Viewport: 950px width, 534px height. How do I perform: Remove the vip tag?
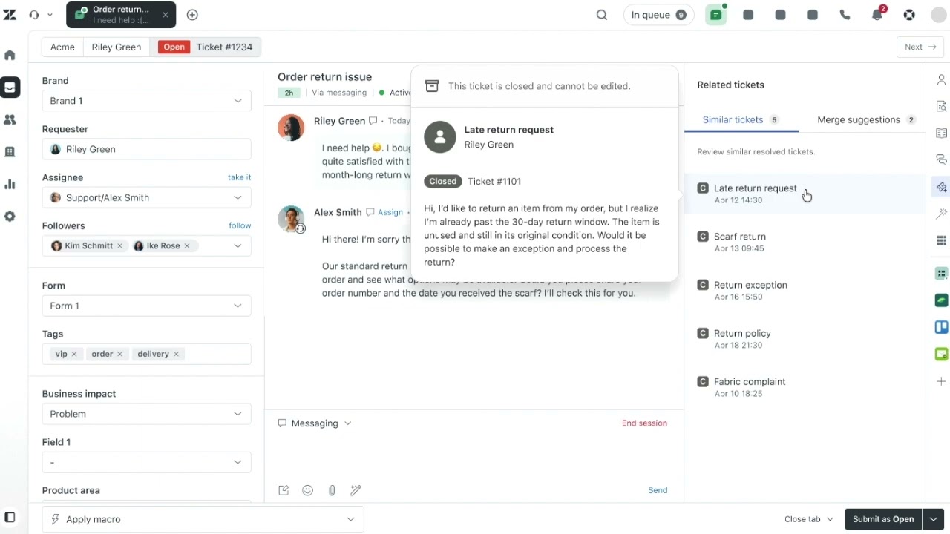74,355
